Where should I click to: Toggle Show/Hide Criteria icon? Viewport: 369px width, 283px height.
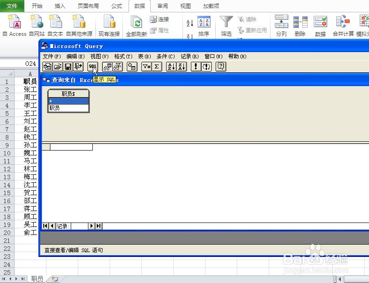tap(118, 67)
